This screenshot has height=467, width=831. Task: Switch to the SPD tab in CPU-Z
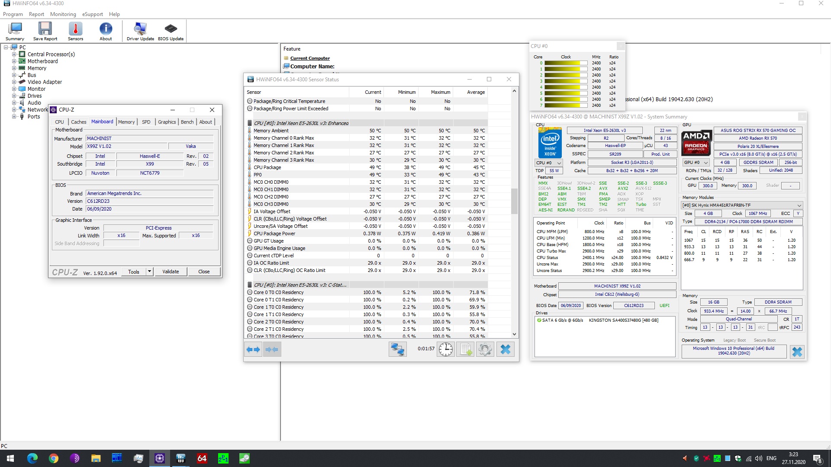coord(146,122)
